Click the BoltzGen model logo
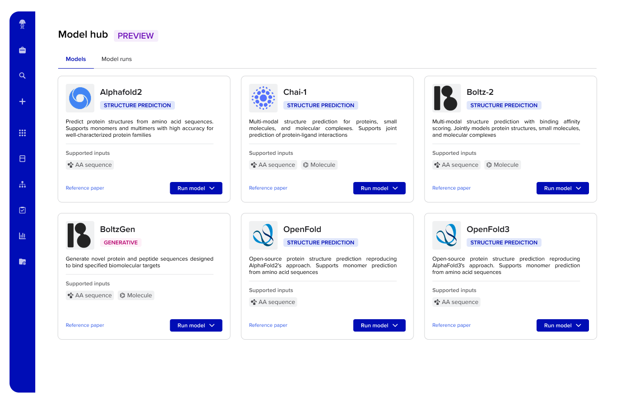Screen dimensions: 629x404 tap(80, 235)
